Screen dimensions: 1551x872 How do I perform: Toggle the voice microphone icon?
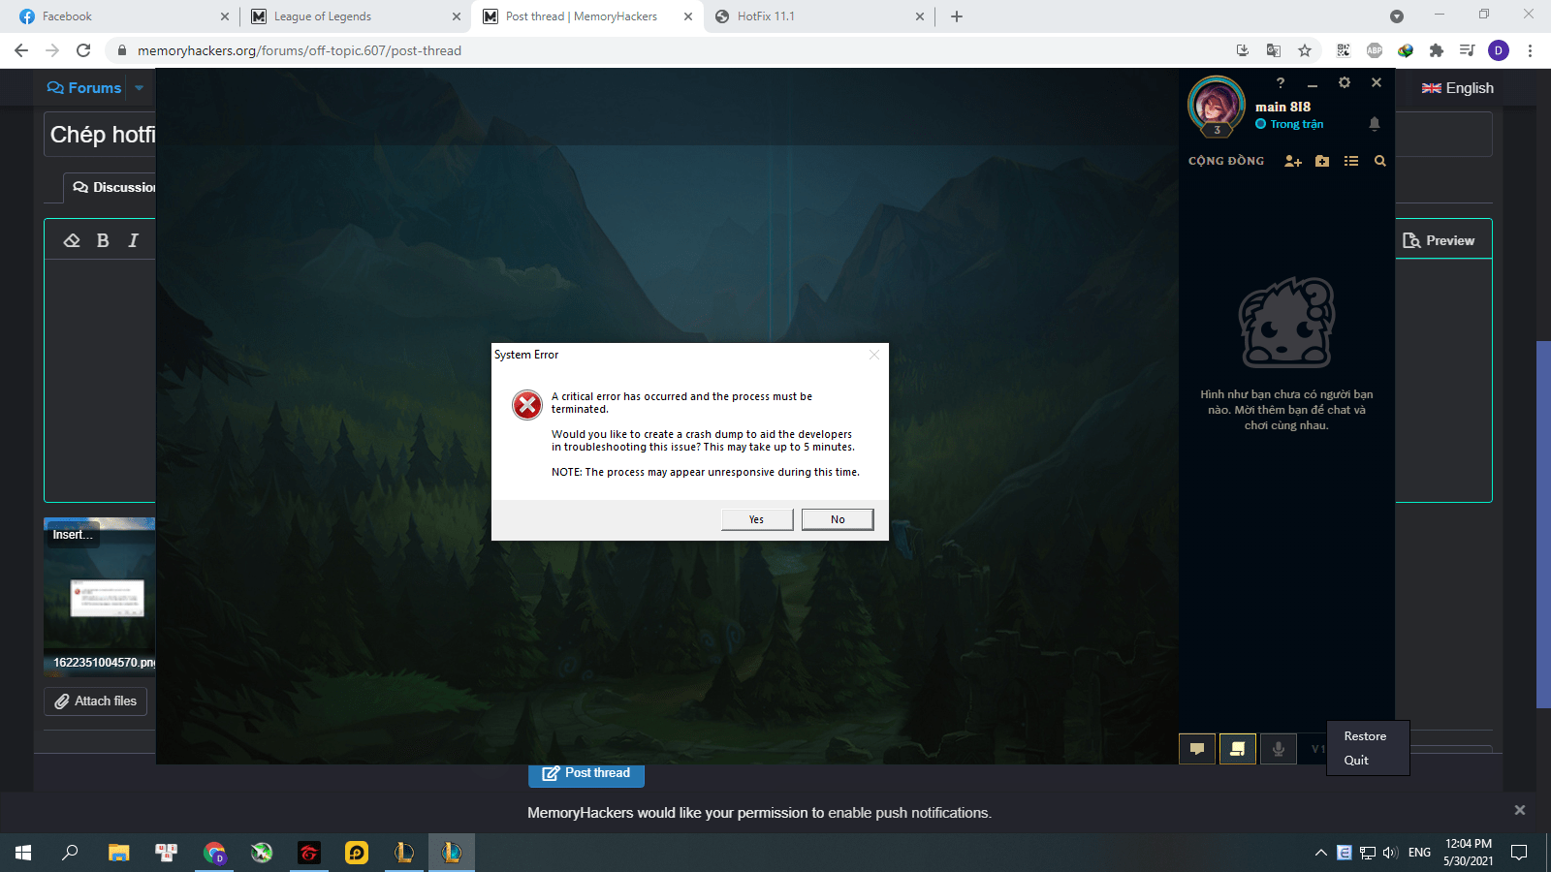point(1279,749)
